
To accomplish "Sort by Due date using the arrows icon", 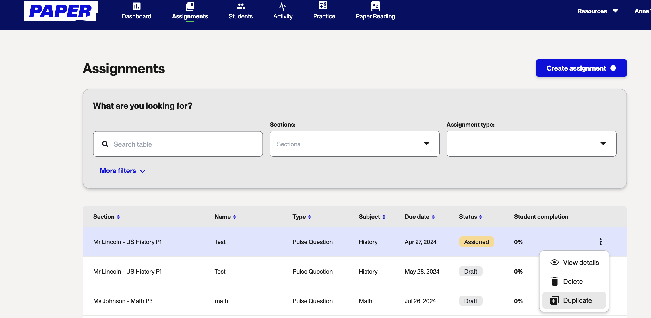I will (433, 217).
